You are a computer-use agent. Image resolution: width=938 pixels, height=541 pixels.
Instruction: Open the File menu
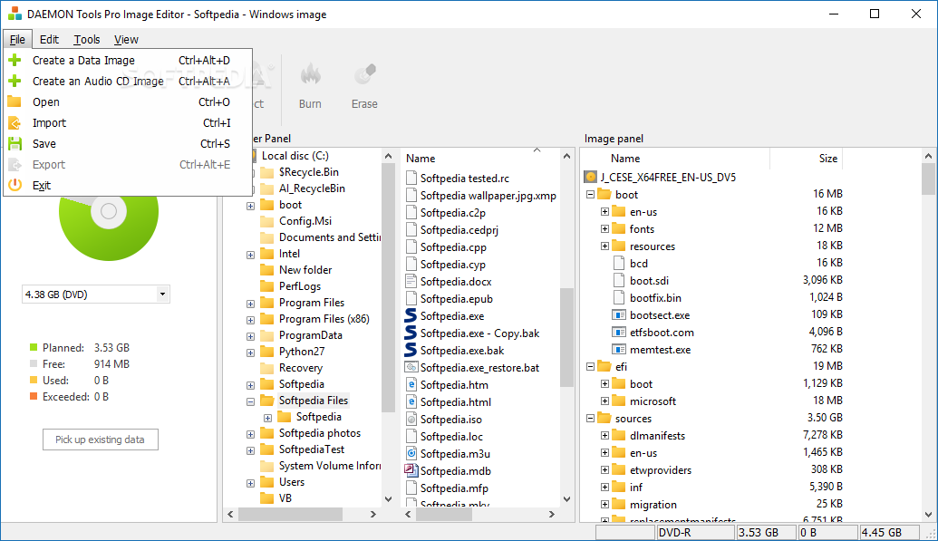pyautogui.click(x=17, y=40)
